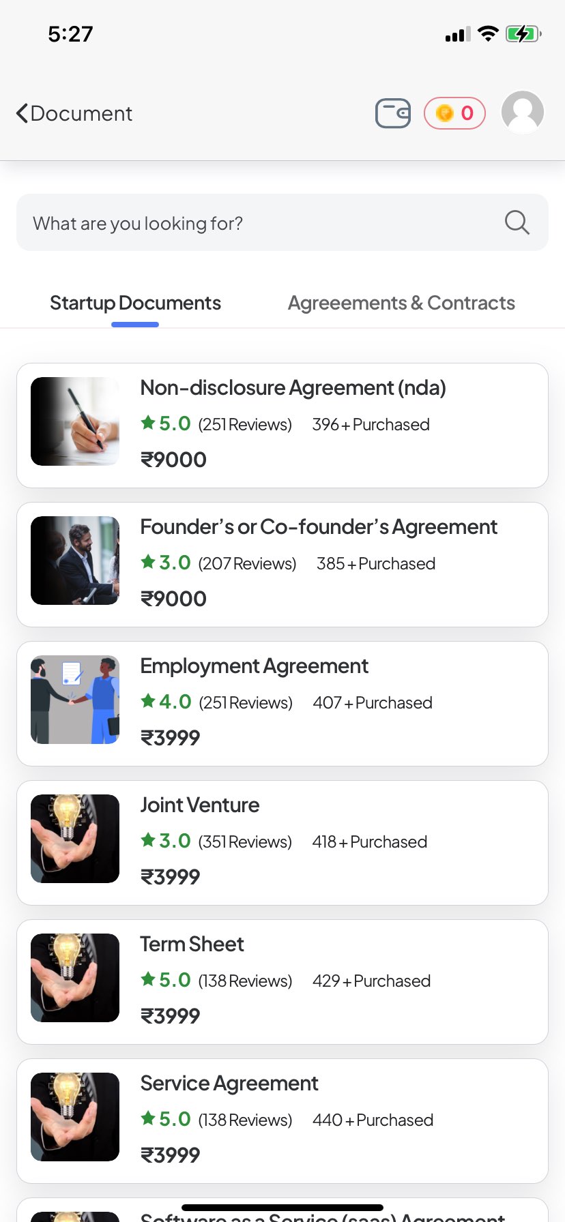Open the Service Agreement document title
This screenshot has width=565, height=1222.
[x=229, y=1083]
